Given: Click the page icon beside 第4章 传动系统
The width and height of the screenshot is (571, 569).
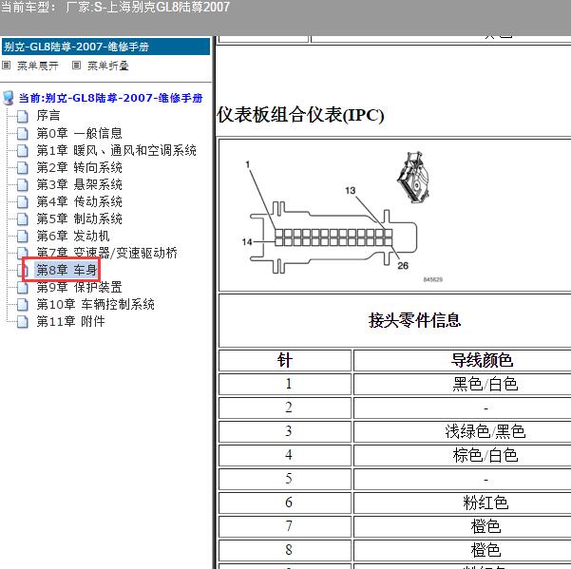Looking at the screenshot, I should pos(23,202).
